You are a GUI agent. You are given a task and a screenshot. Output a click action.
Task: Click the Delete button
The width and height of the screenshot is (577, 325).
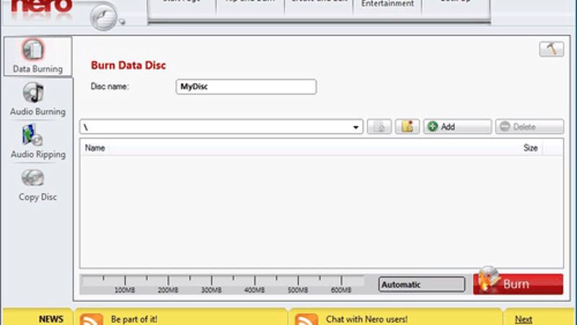pyautogui.click(x=529, y=127)
